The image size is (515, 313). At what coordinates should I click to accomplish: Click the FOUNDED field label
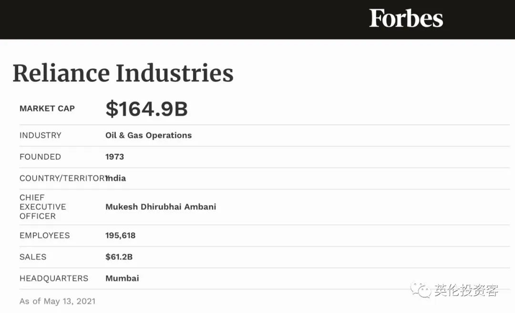coord(40,157)
